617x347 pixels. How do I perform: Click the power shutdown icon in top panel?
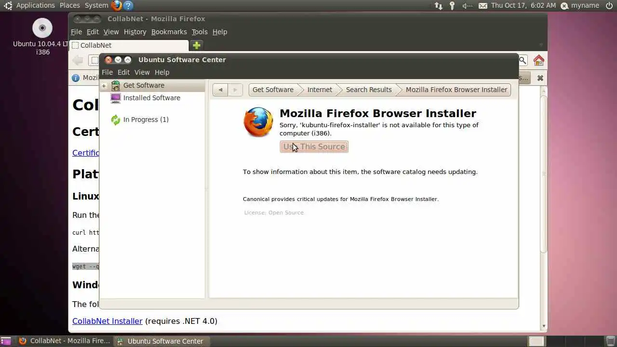[609, 6]
